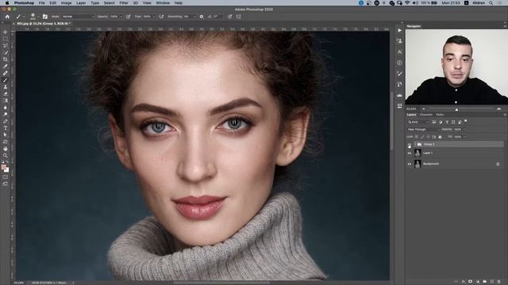This screenshot has width=508, height=285.
Task: Switch to the Paths tab
Action: (440, 115)
